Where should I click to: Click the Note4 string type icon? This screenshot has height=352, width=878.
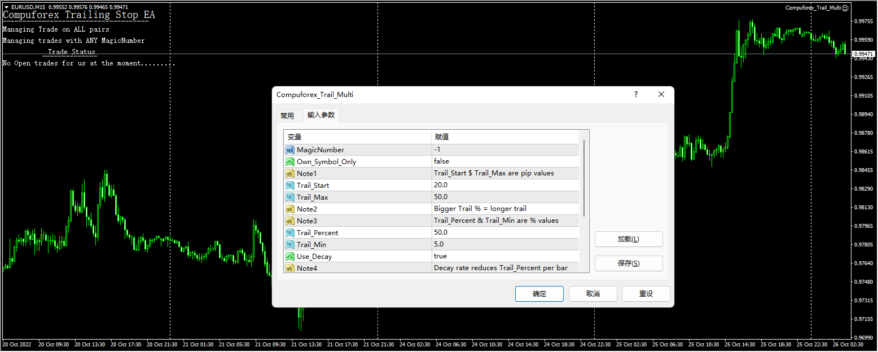pos(289,268)
